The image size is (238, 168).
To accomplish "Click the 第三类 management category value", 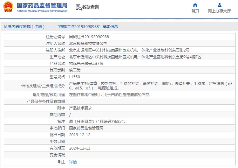I will (75, 70).
